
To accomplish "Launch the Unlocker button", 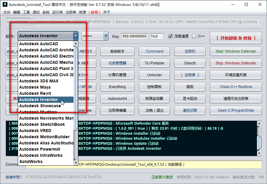I will 154,75.
